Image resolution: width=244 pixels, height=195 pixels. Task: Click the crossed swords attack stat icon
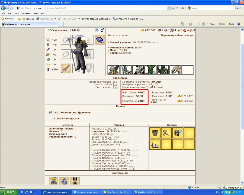[x=48, y=40]
